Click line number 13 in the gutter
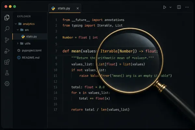 tap(55, 87)
